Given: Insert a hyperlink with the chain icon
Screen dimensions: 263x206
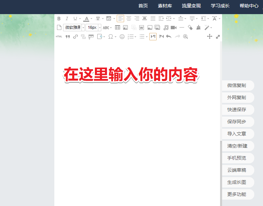Looking at the screenshot, I should coord(75,36).
